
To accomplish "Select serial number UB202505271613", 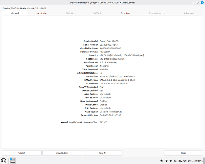I will click(x=109, y=45).
